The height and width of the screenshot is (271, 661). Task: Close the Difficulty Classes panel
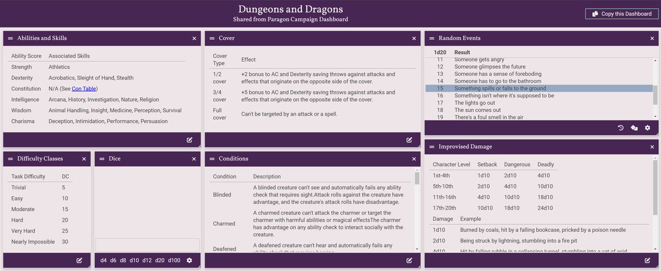tap(84, 159)
